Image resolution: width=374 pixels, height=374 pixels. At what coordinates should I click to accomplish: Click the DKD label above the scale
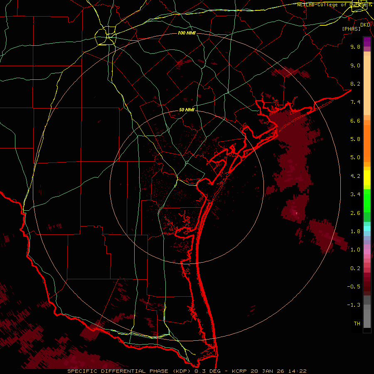[x=365, y=25]
